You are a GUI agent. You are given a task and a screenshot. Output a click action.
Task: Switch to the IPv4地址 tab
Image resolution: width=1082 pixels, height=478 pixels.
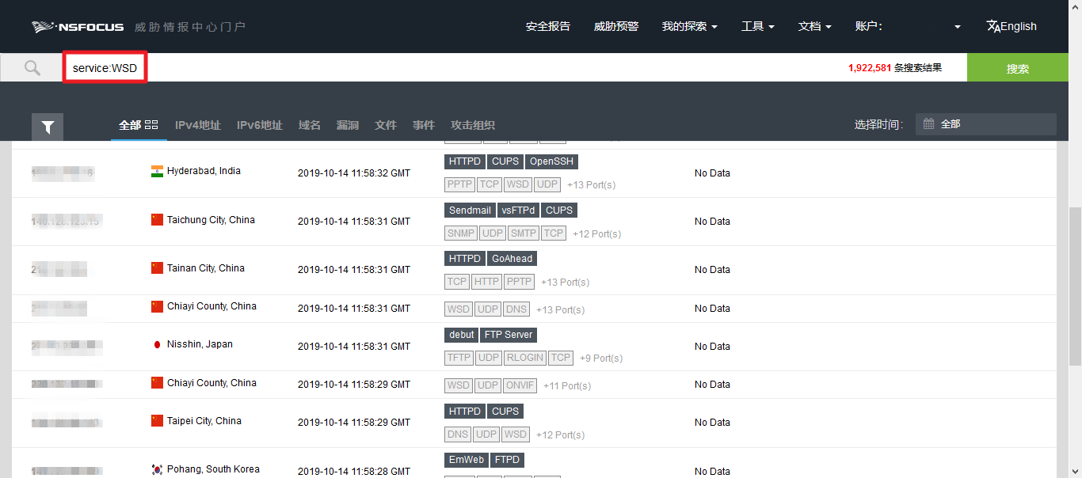coord(198,125)
